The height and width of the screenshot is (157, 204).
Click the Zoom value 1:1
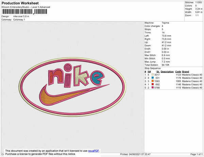coord(197,16)
